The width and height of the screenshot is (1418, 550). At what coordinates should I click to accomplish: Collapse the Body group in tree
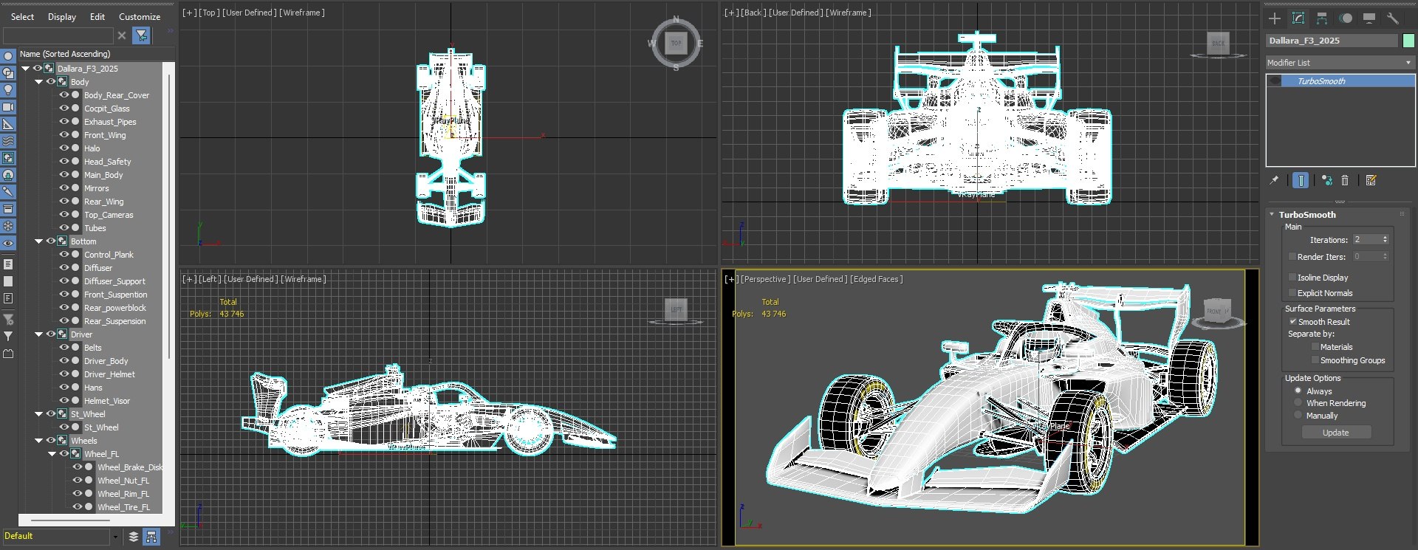[39, 82]
